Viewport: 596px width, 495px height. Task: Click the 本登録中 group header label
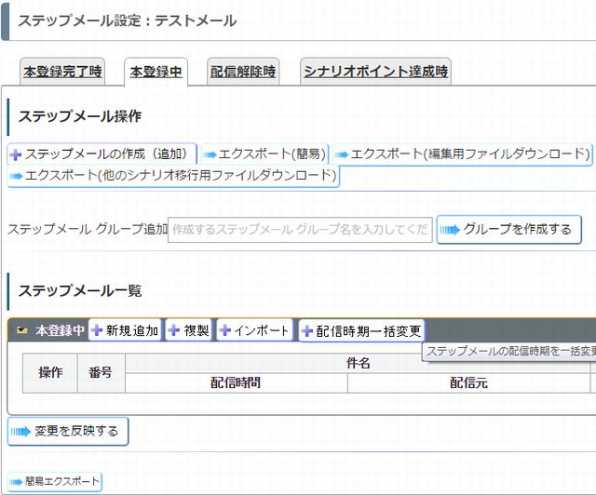(x=60, y=330)
